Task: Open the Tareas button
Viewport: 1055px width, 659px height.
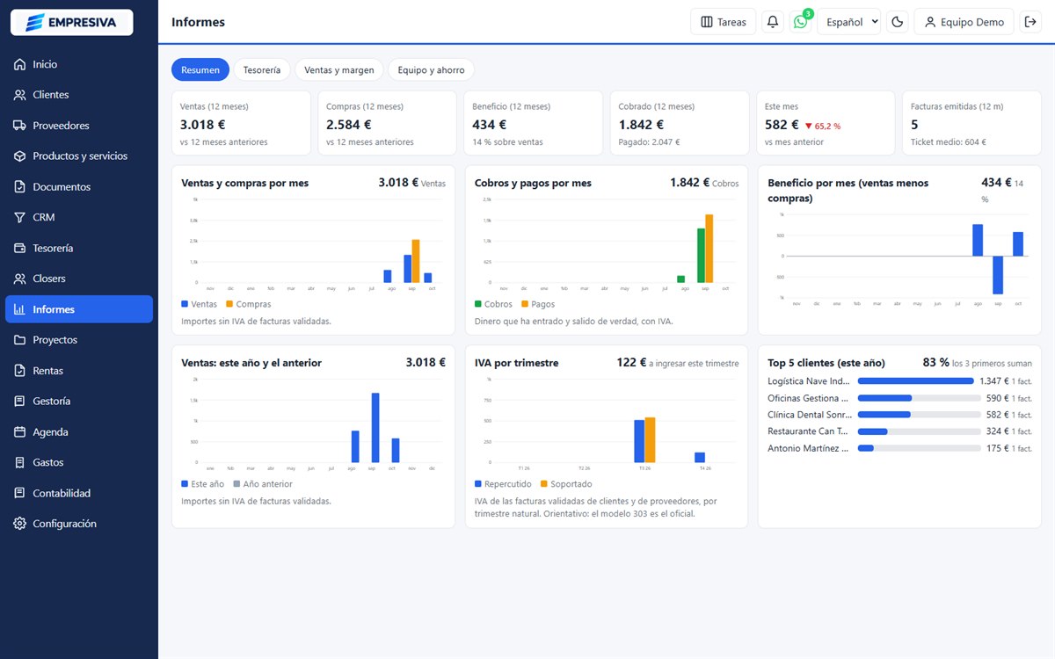Action: click(724, 22)
